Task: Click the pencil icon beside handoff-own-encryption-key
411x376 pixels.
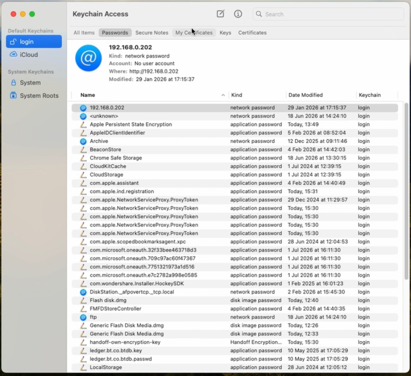Action: pyautogui.click(x=83, y=343)
